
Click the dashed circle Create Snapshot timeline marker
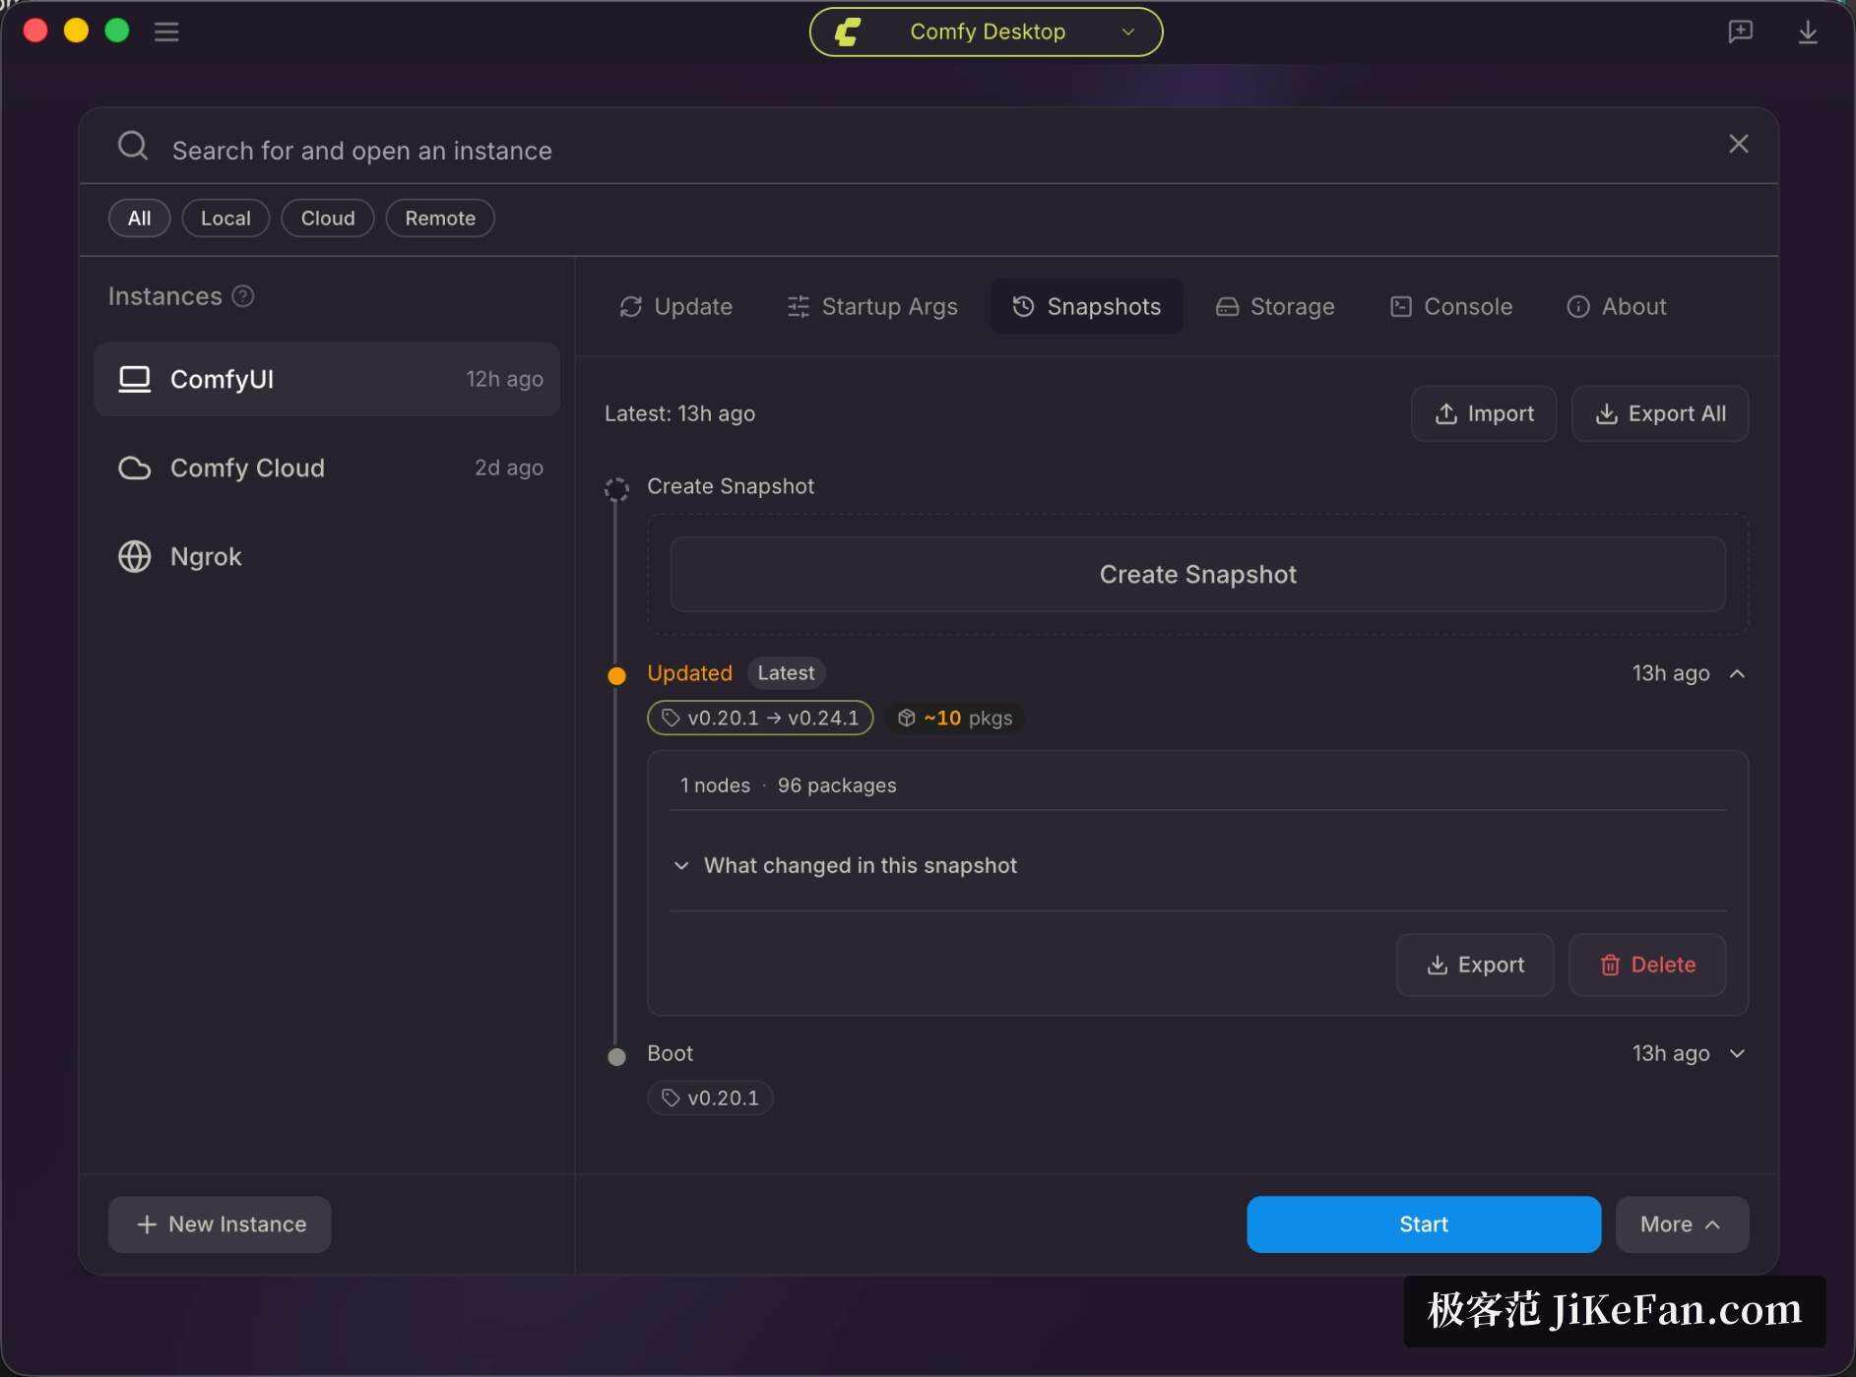[x=616, y=488]
